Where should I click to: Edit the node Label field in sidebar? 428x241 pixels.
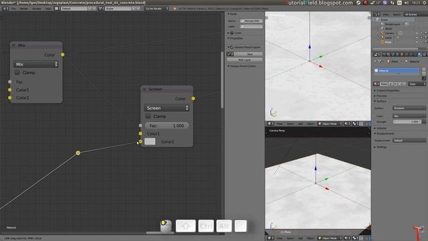251,27
